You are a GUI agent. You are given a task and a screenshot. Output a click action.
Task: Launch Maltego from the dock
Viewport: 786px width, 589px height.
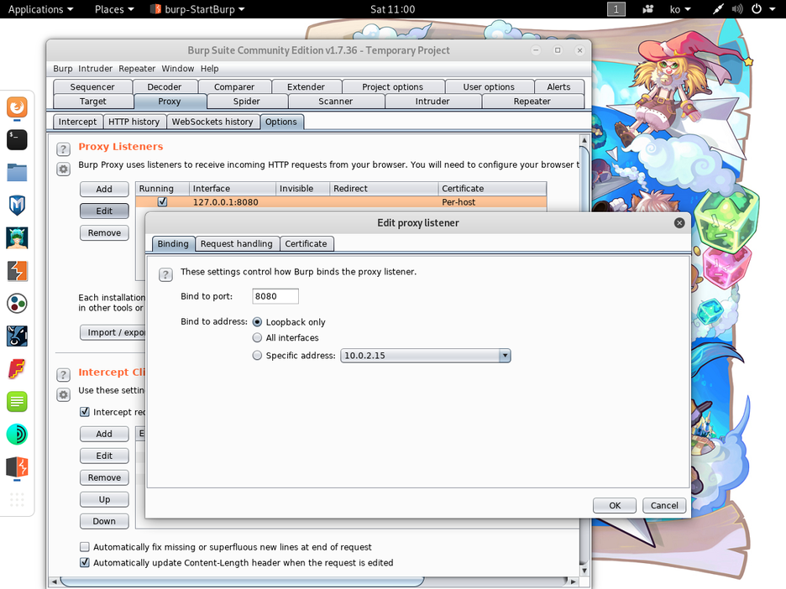click(17, 304)
